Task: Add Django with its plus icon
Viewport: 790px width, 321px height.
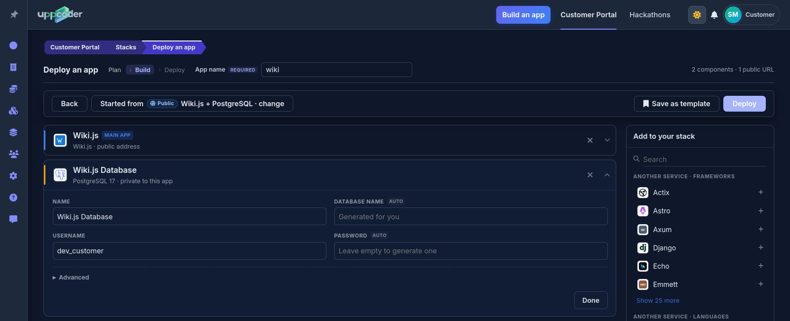Action: [760, 247]
